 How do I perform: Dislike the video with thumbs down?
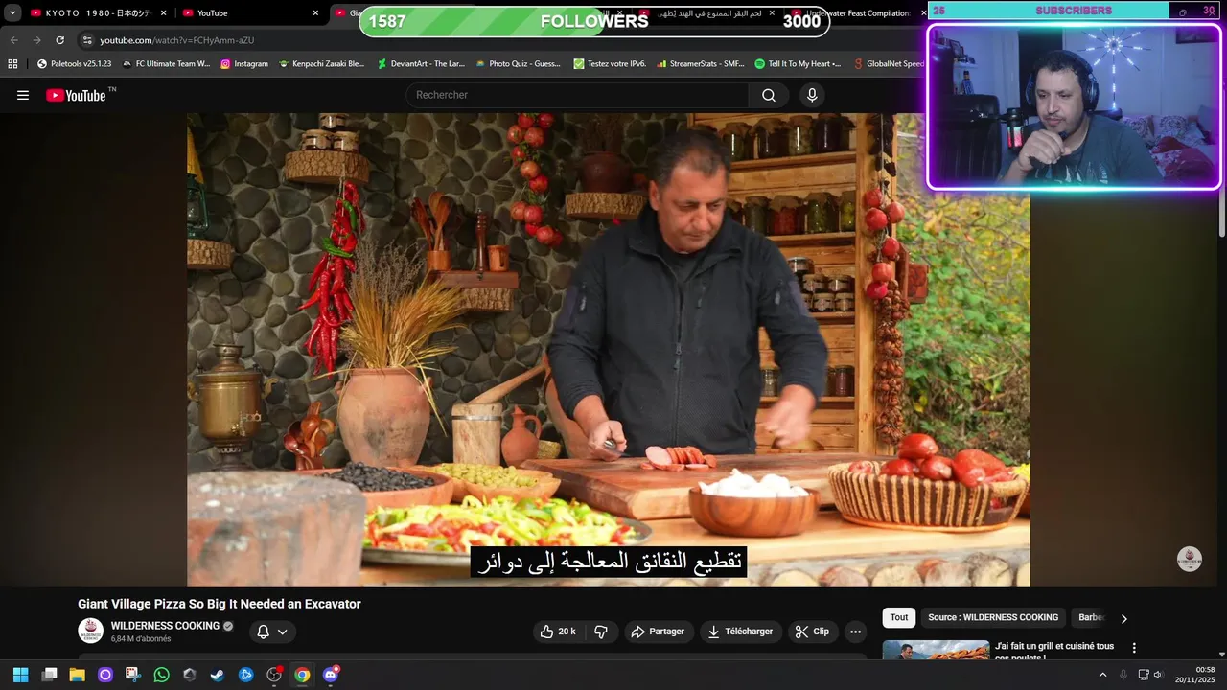[601, 632]
